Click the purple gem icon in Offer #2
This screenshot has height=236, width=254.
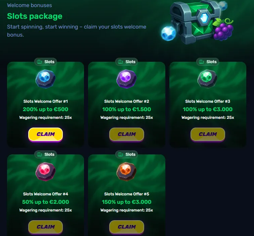pyautogui.click(x=127, y=79)
